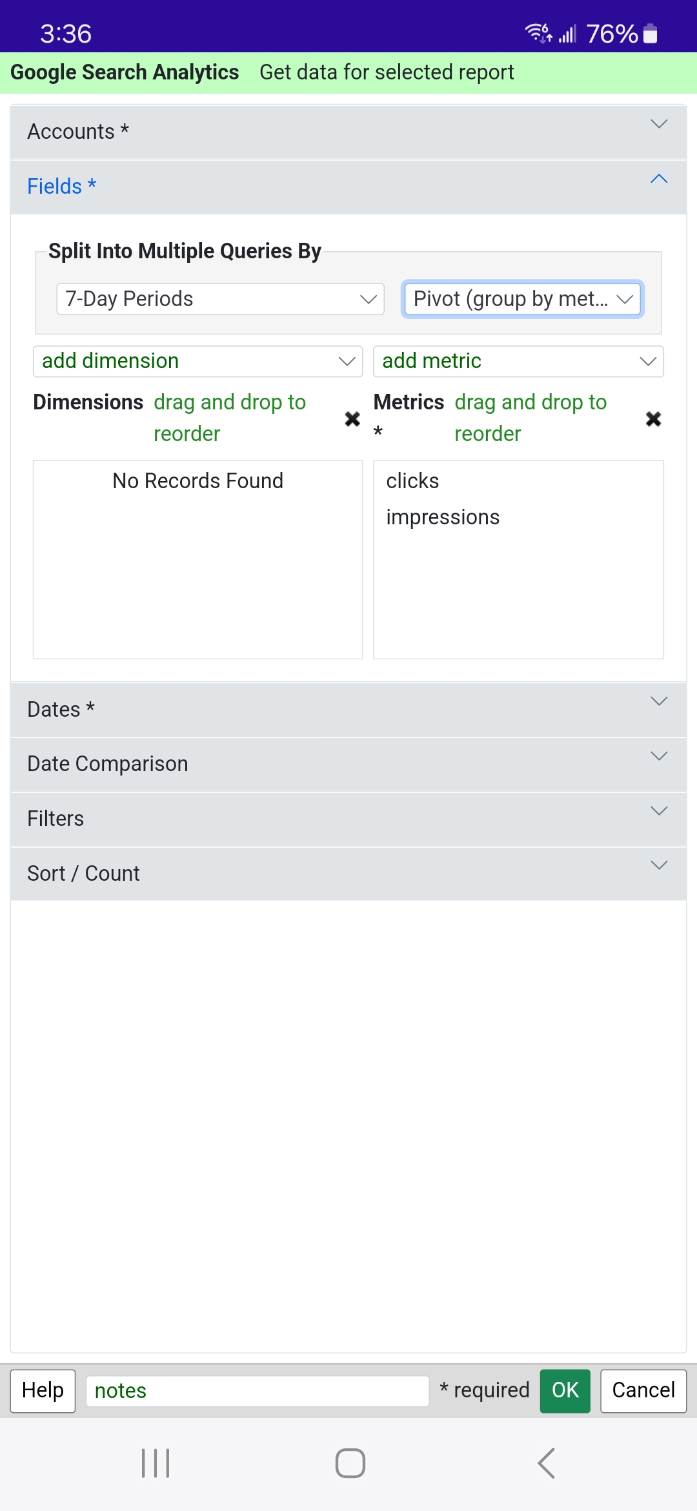The height and width of the screenshot is (1511, 697).
Task: Select the clicks metric item
Action: tap(413, 481)
